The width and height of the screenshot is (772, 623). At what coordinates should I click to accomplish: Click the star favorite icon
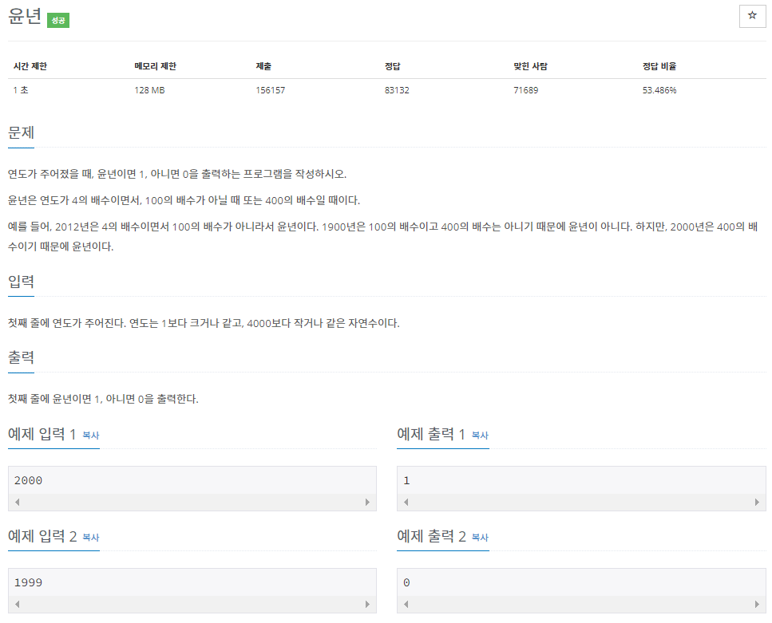pos(752,16)
